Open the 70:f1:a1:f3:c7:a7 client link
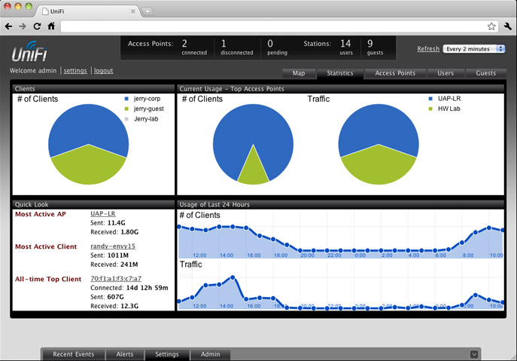 click(116, 278)
